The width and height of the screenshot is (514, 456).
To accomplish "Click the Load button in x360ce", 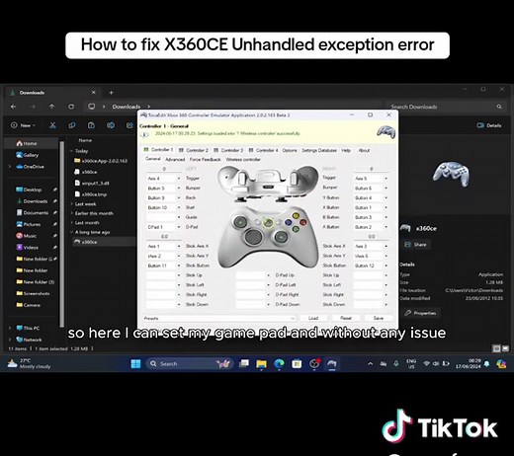I will click(313, 318).
